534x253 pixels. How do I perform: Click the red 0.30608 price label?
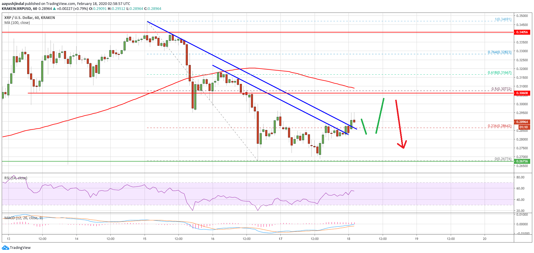522,93
